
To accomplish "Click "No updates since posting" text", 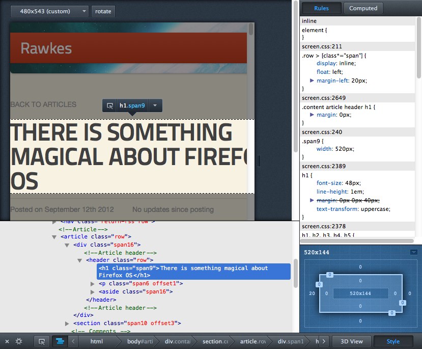I will click(x=173, y=209).
